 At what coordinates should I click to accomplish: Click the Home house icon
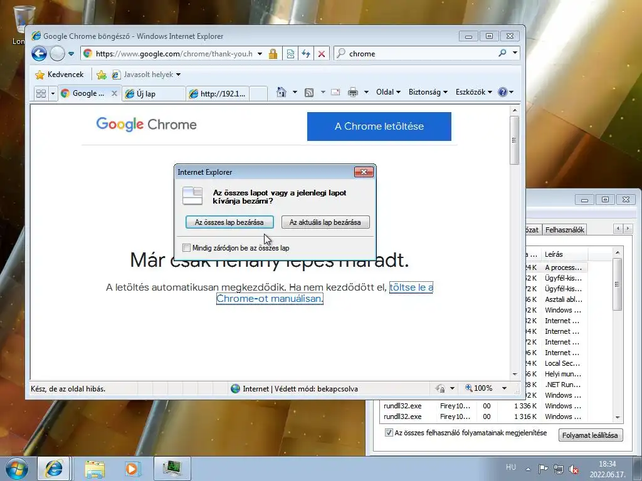point(281,92)
